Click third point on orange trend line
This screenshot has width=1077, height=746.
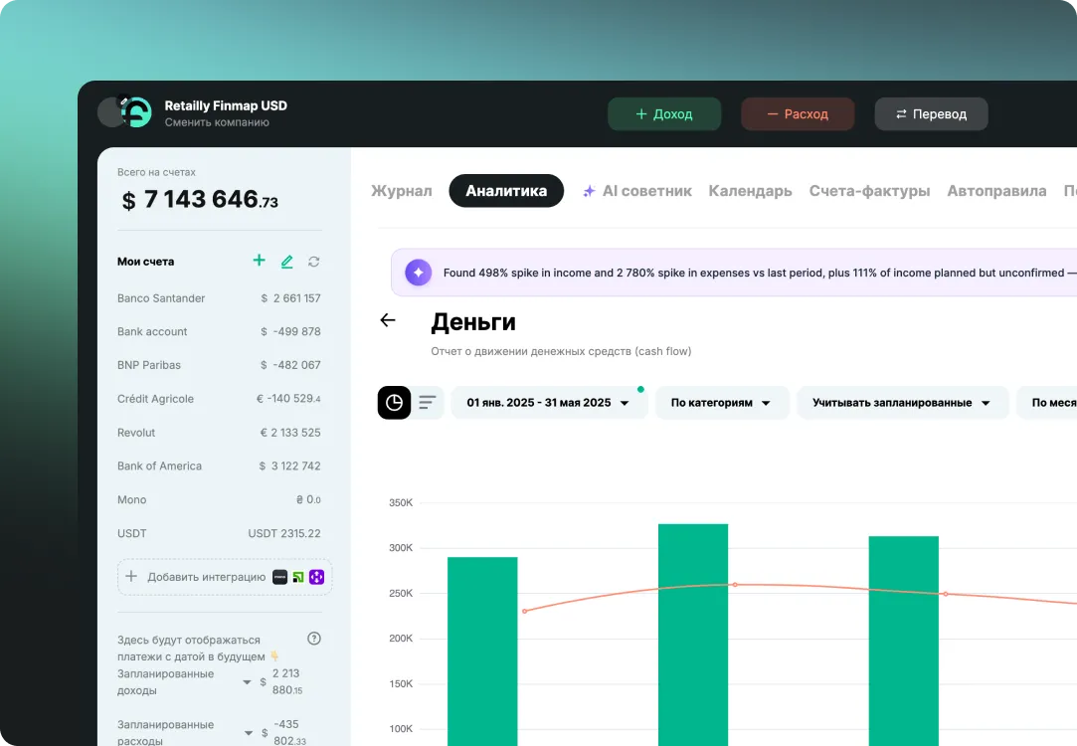pos(946,594)
